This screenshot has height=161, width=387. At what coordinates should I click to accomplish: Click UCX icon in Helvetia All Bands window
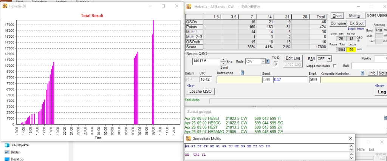point(189,6)
